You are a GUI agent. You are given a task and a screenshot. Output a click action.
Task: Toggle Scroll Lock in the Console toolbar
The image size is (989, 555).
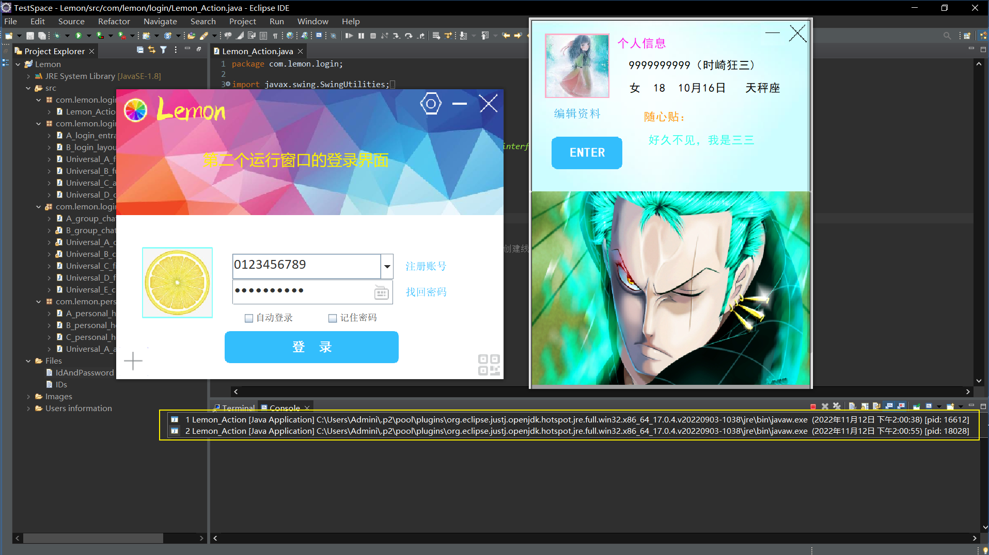coord(865,406)
